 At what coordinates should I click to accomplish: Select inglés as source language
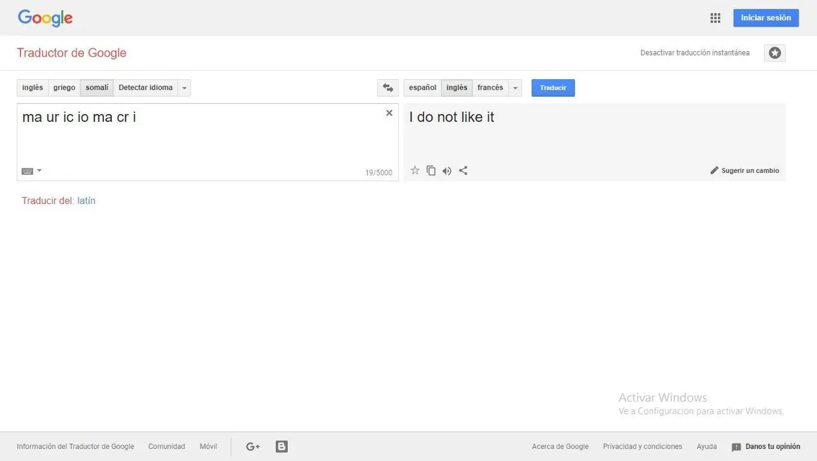click(33, 88)
